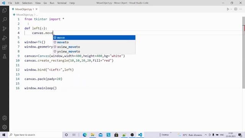Open Mail app from taskbar

click(101, 135)
